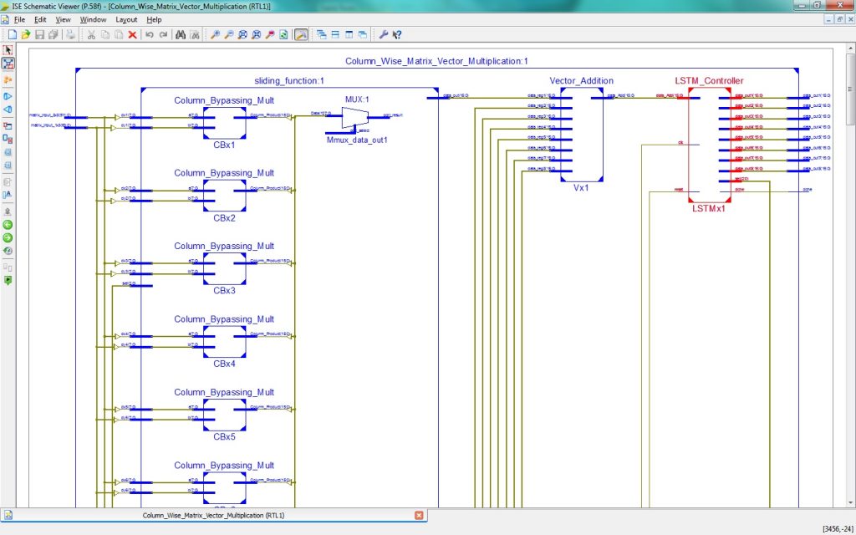Open the File menu
This screenshot has width=856, height=535.
pos(19,19)
